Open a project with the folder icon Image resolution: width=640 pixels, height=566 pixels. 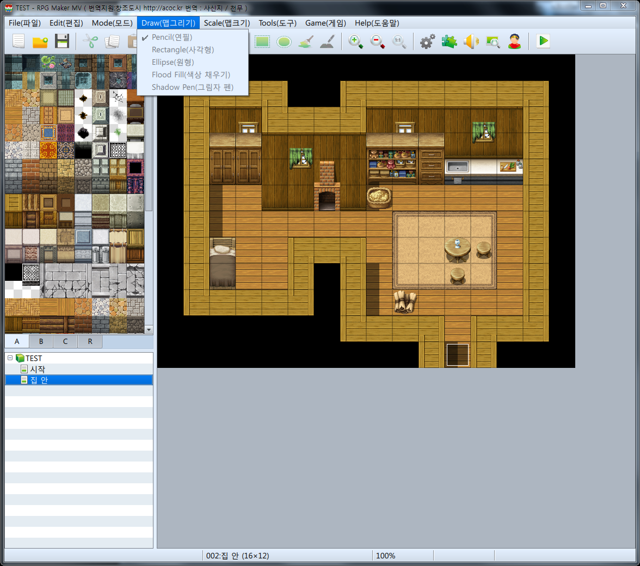[40, 41]
